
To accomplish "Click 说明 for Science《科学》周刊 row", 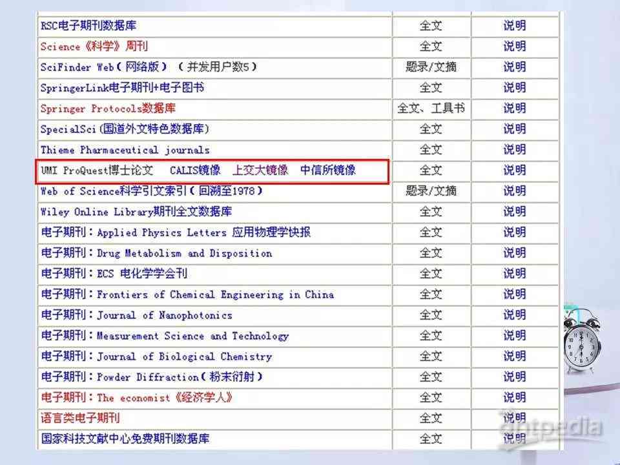I will [x=515, y=46].
